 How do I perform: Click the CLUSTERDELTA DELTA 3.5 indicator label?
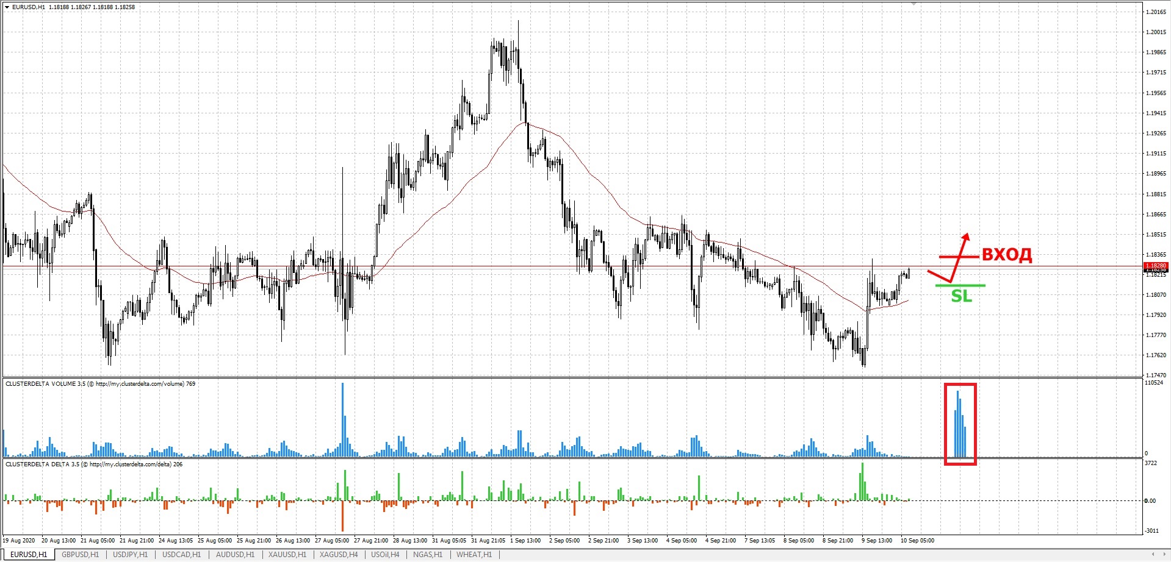[94, 464]
